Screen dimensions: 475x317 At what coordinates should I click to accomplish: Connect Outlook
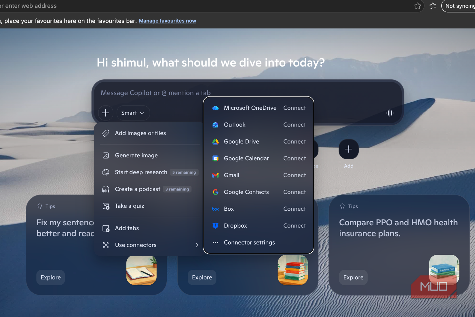[x=294, y=125]
